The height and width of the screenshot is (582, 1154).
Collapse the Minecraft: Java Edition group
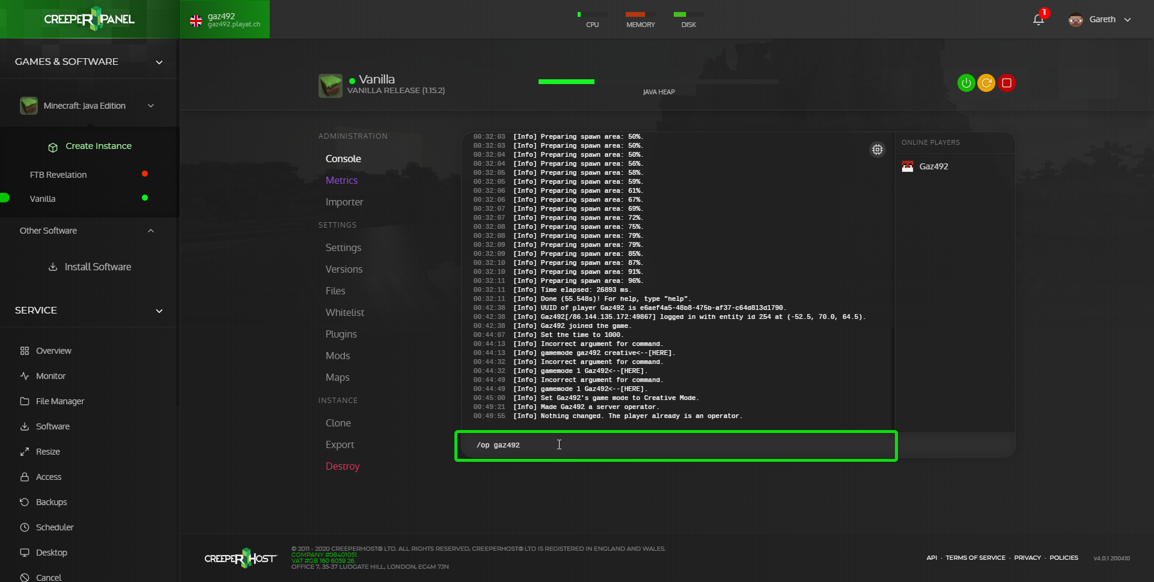coord(151,106)
